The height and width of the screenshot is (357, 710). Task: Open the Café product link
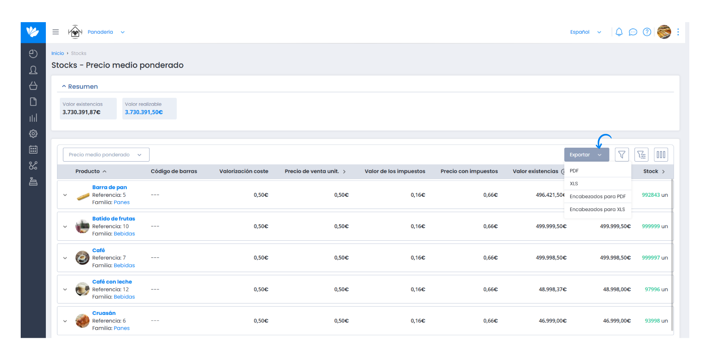click(x=98, y=250)
